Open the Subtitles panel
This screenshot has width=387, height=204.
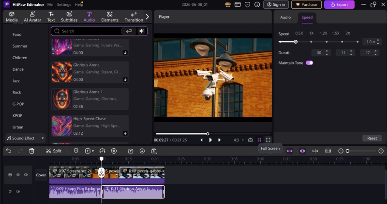[69, 17]
